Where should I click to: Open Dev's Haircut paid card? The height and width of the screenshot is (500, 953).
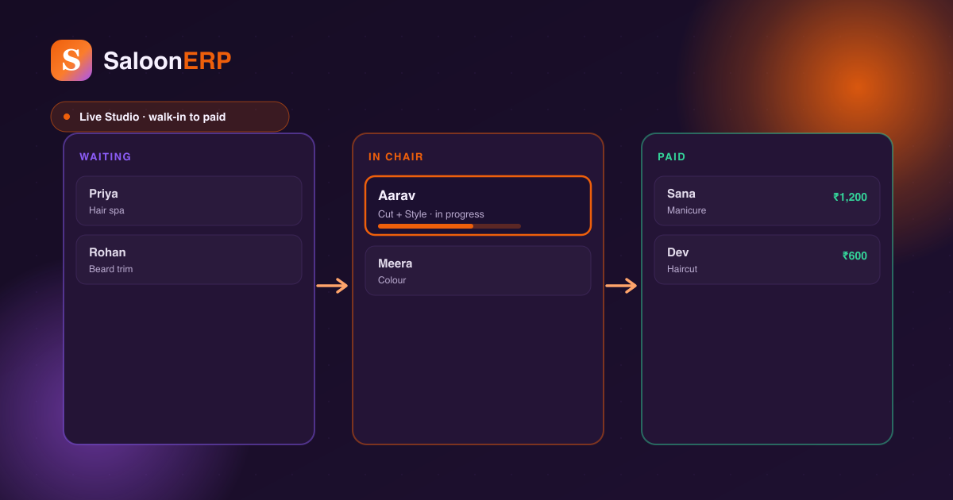pyautogui.click(x=767, y=260)
